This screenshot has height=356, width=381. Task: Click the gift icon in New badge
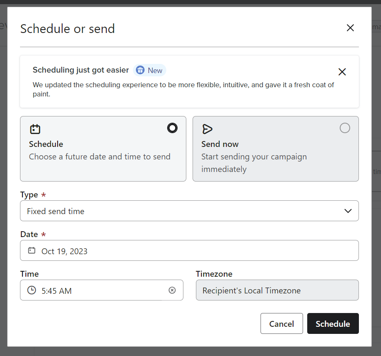(x=140, y=70)
